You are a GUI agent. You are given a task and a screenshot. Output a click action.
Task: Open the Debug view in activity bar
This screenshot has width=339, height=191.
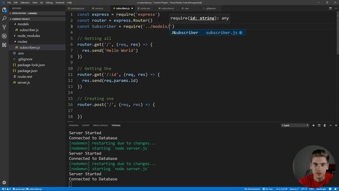(x=4, y=36)
